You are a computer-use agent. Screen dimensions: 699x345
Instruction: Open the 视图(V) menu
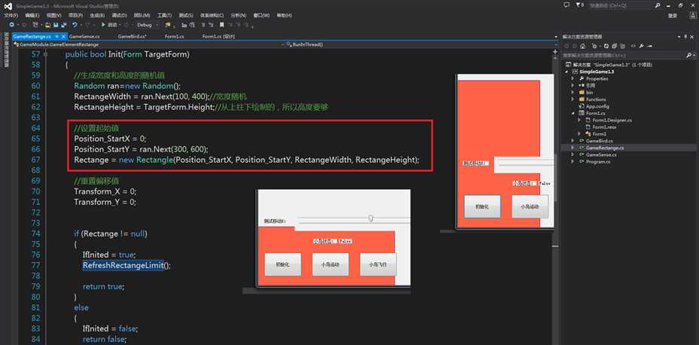tap(53, 15)
